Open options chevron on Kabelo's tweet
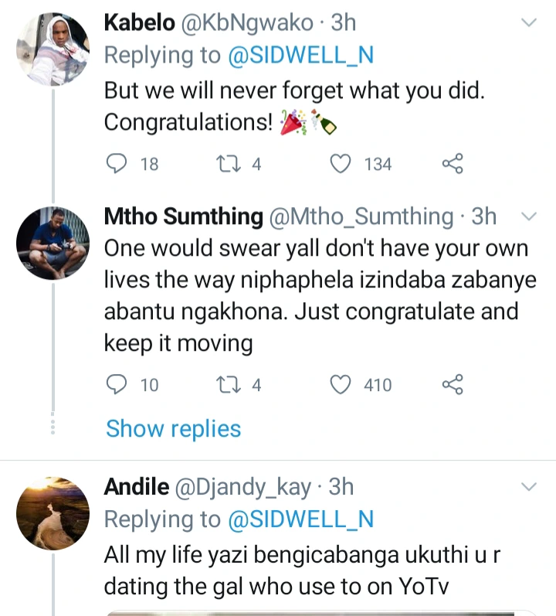Screen dimensions: 556x616 (529, 23)
